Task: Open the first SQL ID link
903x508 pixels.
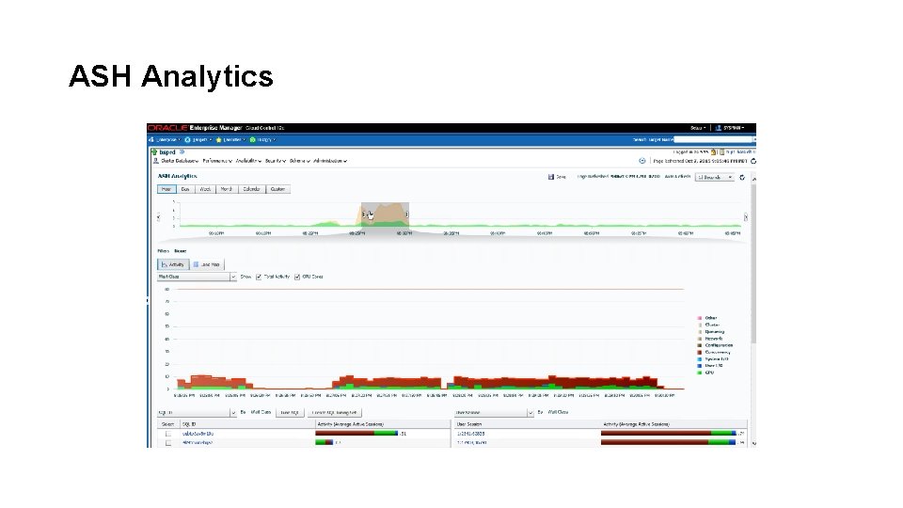Action: (x=198, y=434)
